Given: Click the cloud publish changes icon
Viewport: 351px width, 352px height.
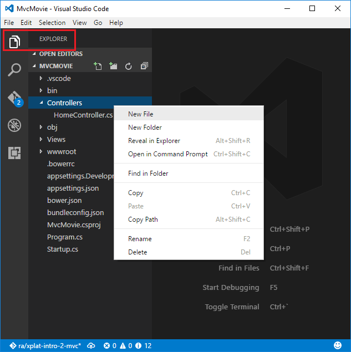Looking at the screenshot, I should click(91, 346).
